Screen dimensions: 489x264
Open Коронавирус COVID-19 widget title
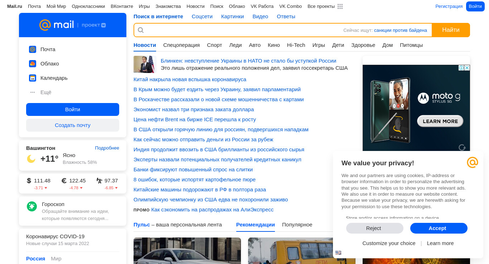point(55,236)
